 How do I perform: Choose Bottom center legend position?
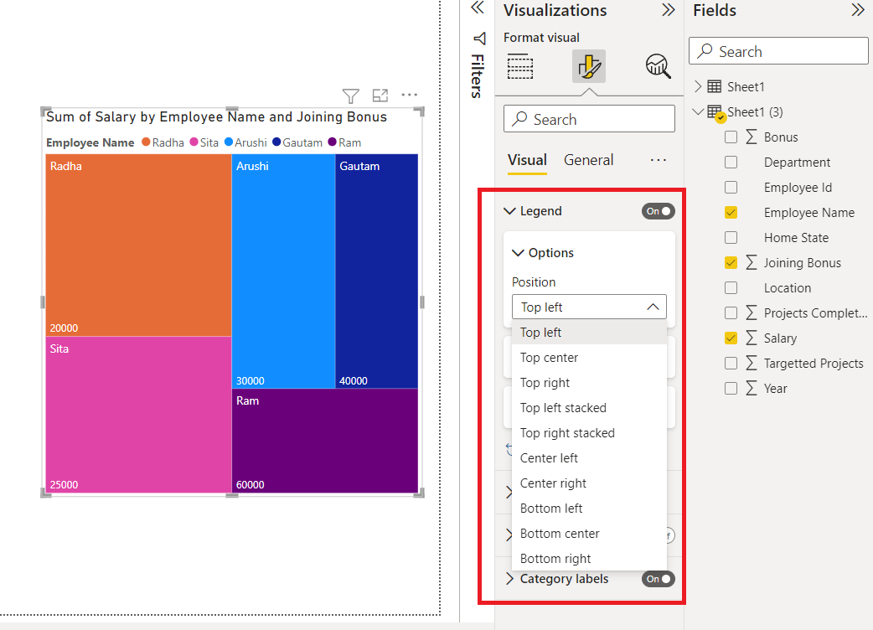tap(589, 533)
